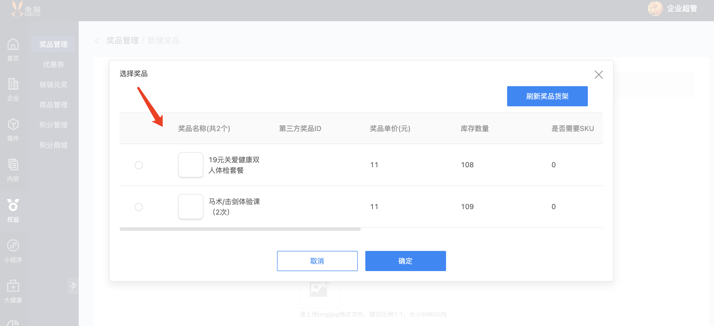Close the 选择奖品 dialog with the X
Screen dimensions: 714x326
tap(598, 74)
